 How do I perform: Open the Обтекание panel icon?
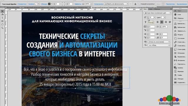[175, 53]
